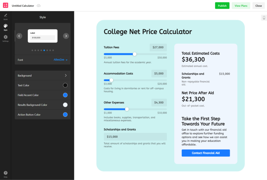Open the Style panel via palette icon
Image resolution: width=267 pixels, height=180 pixels.
(5, 27)
